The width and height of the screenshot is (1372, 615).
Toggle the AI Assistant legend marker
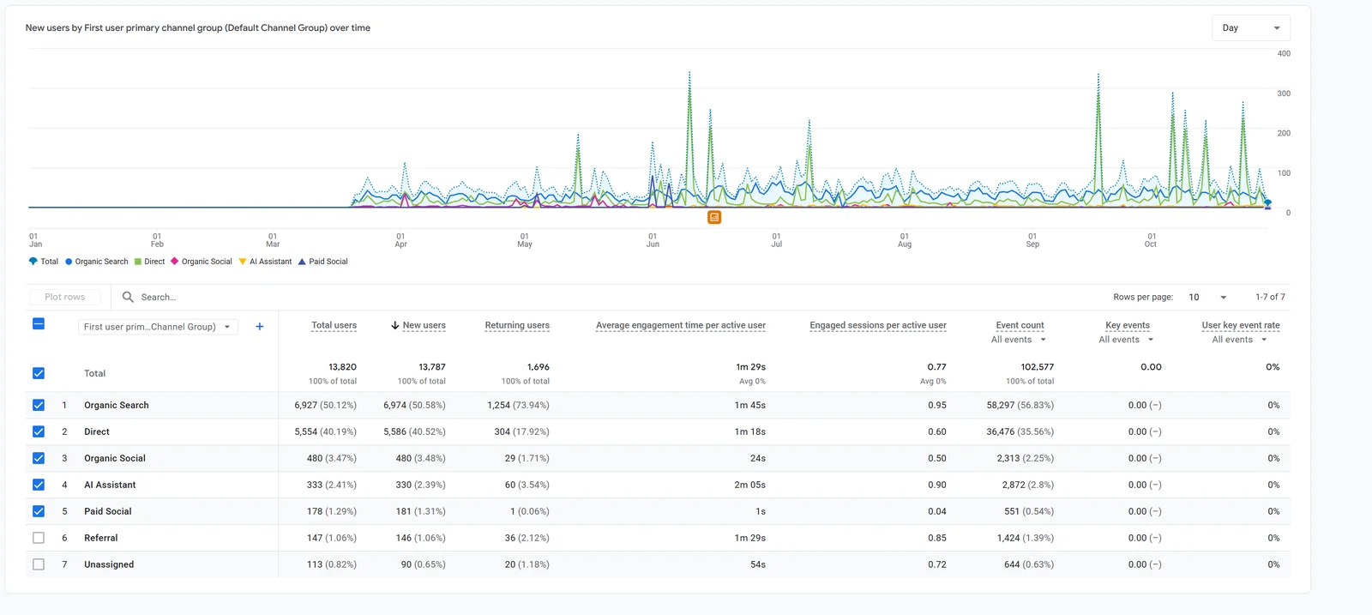tap(243, 262)
